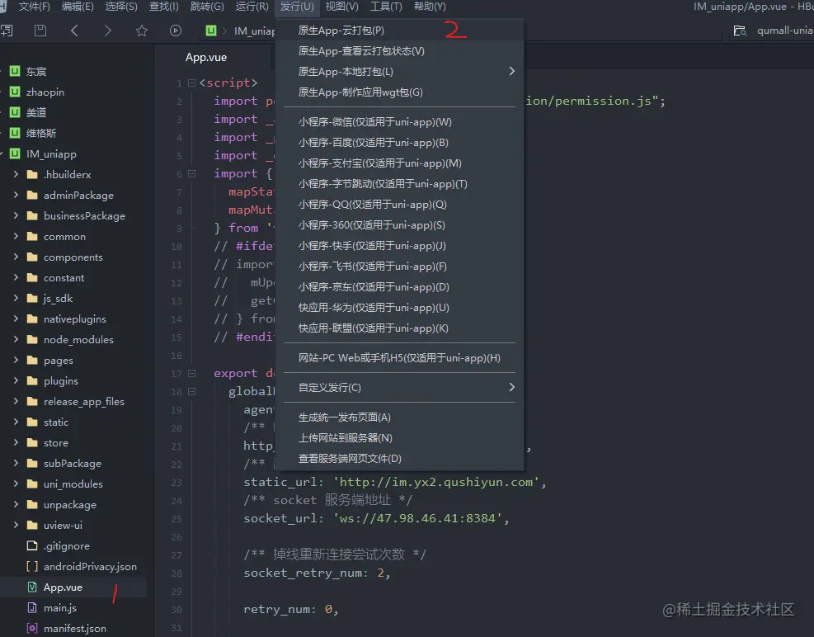The image size is (814, 637).
Task: Toggle code fold marker on line 18
Action: (191, 391)
